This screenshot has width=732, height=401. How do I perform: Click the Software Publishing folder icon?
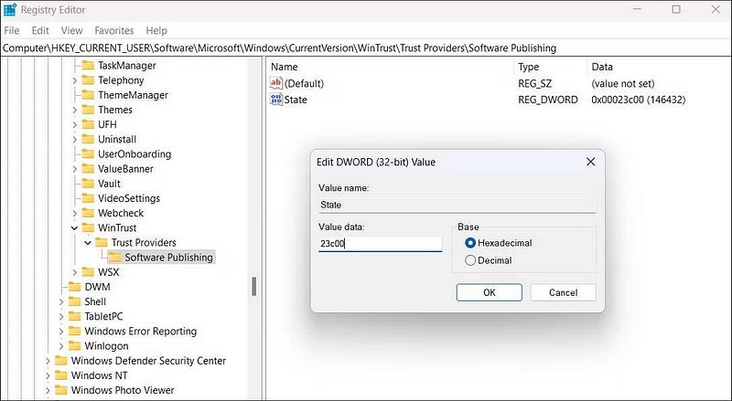pos(115,258)
